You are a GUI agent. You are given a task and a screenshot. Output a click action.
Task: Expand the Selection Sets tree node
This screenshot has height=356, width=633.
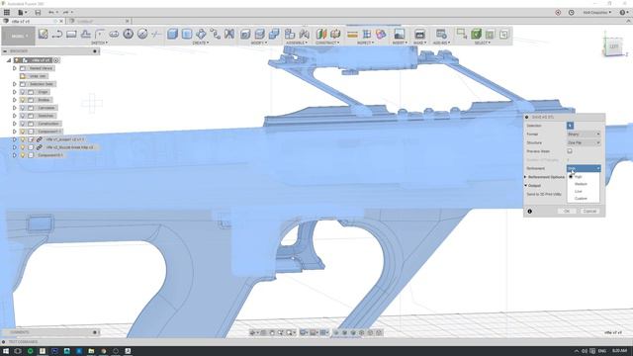click(x=15, y=84)
